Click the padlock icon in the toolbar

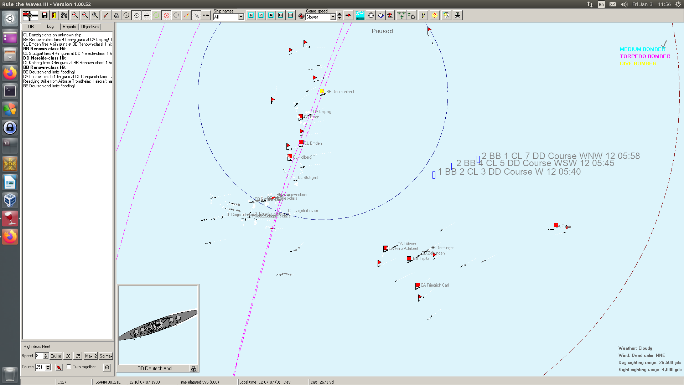(116, 15)
